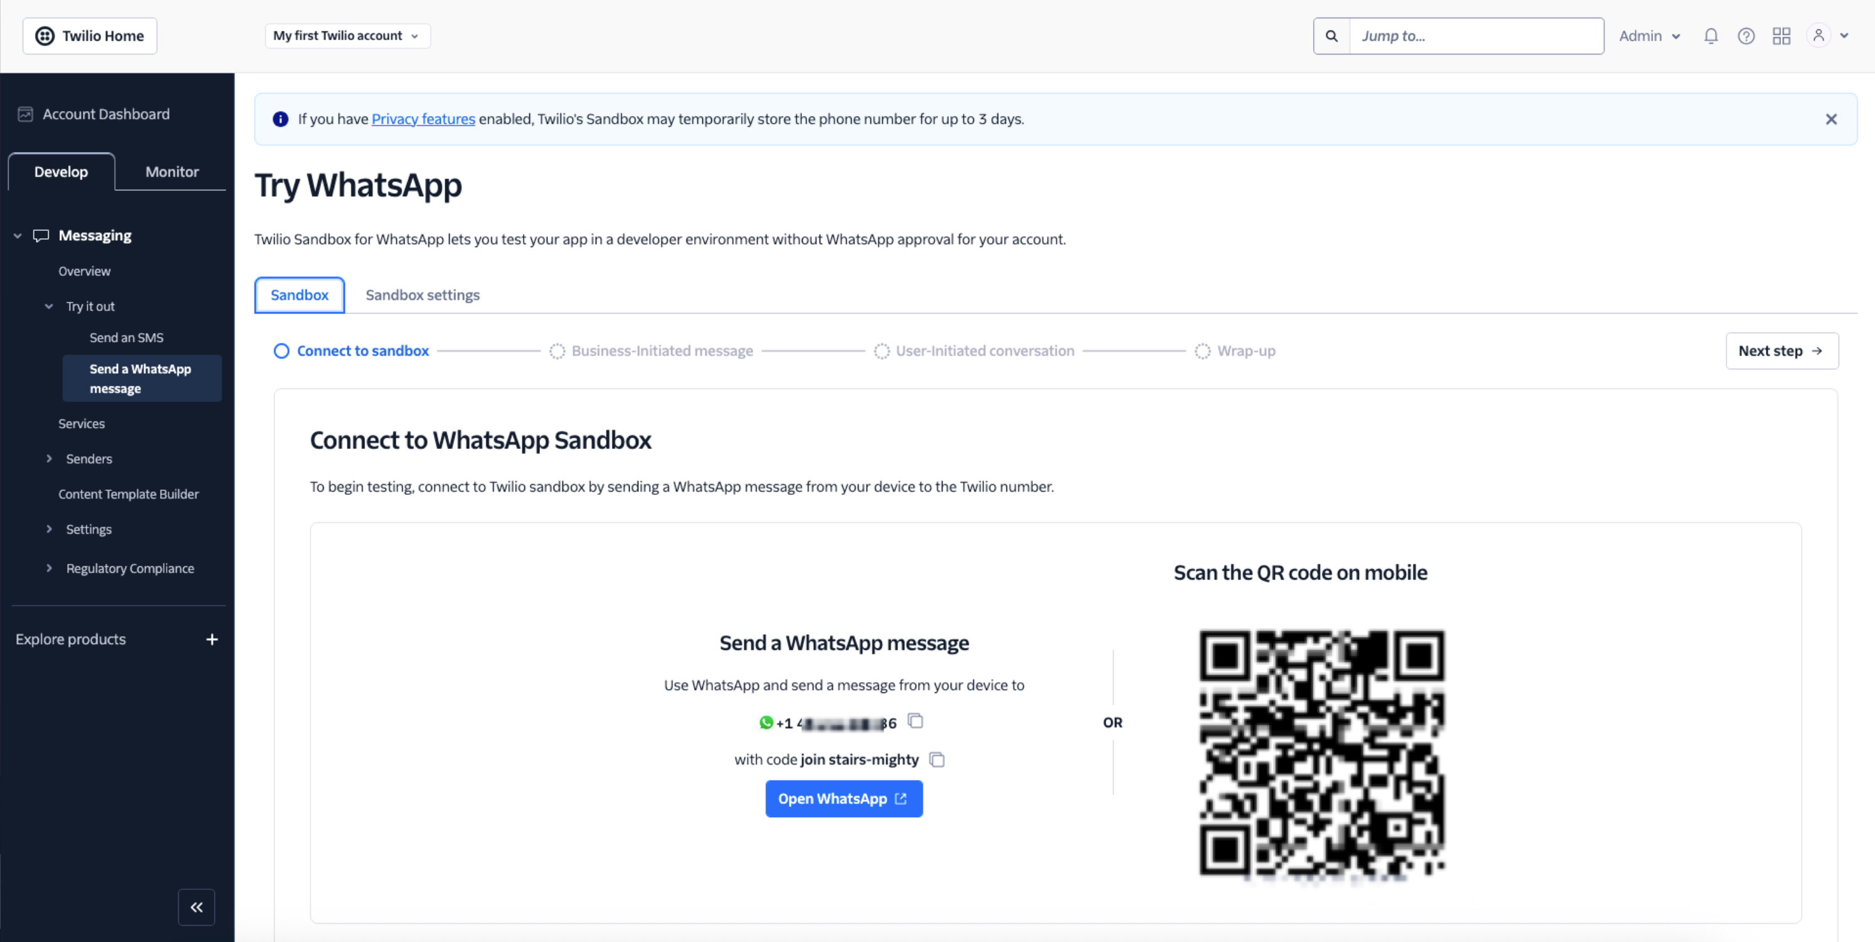Screen dimensions: 1875x942
Task: Select the Sandbox tab
Action: 299,295
